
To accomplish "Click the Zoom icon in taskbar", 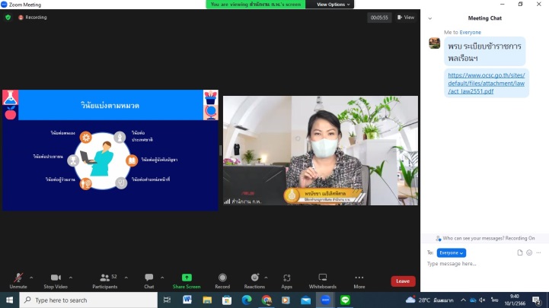I will [x=326, y=300].
